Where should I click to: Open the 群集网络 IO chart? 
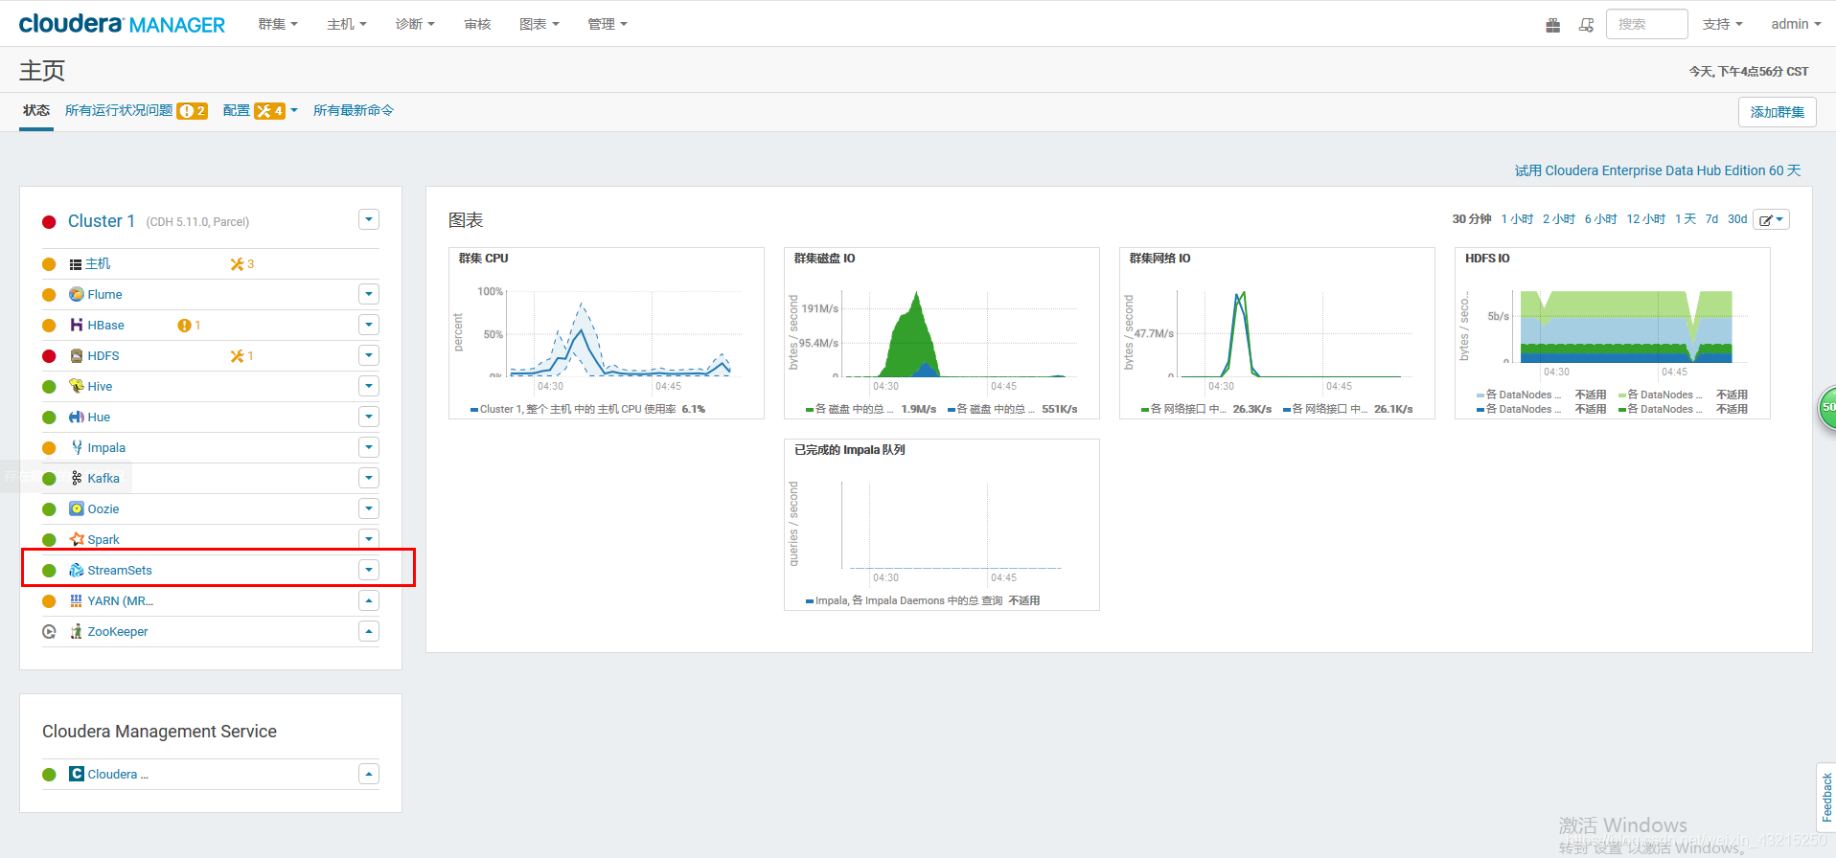1277,333
